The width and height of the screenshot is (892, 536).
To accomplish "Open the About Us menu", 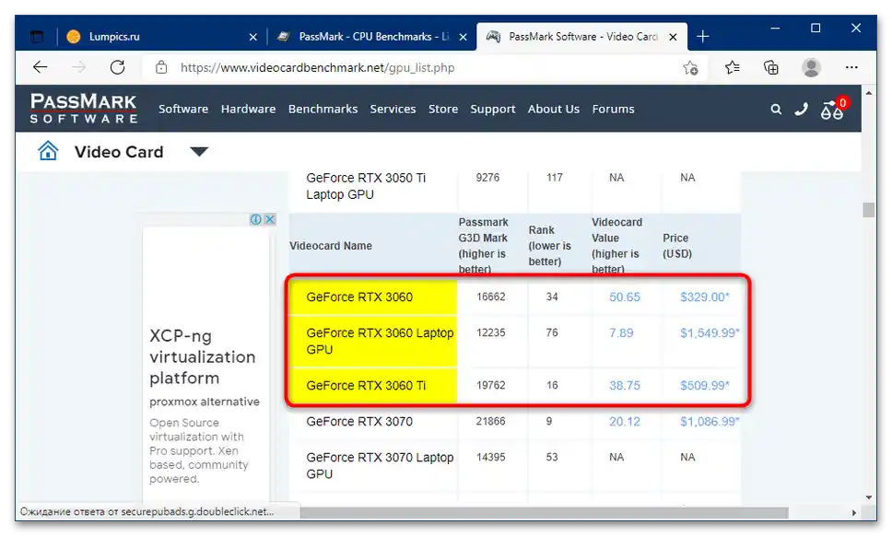I will (554, 109).
